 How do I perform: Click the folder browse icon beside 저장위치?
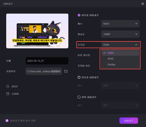pos(66,71)
